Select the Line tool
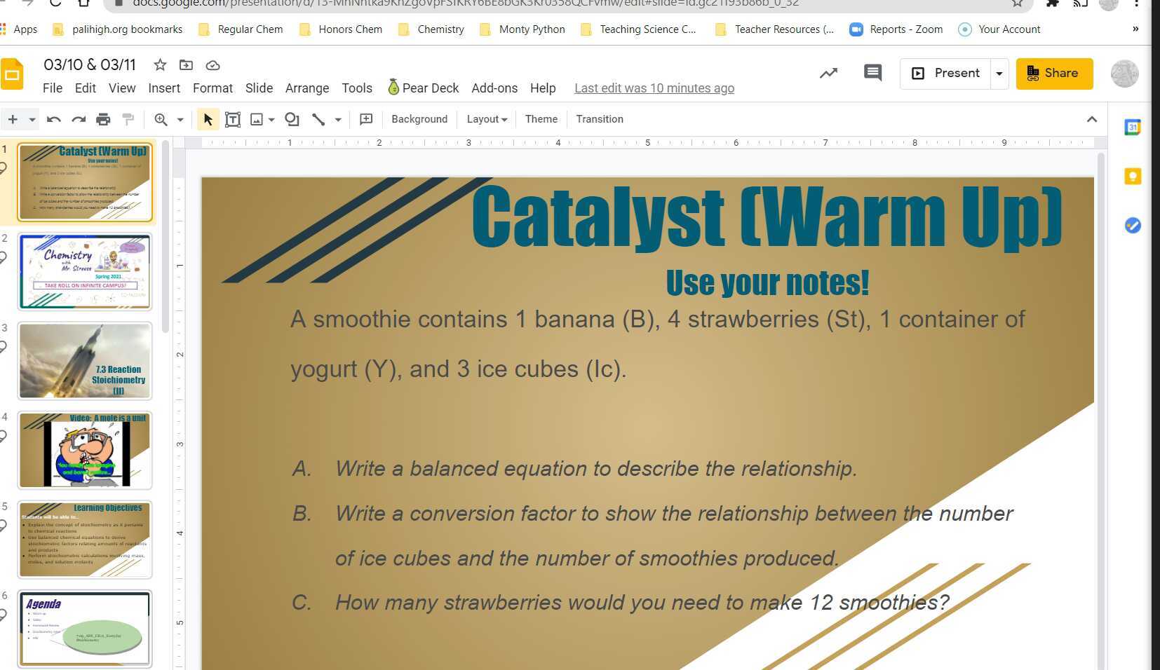Screen dimensions: 1160x670 (318, 119)
